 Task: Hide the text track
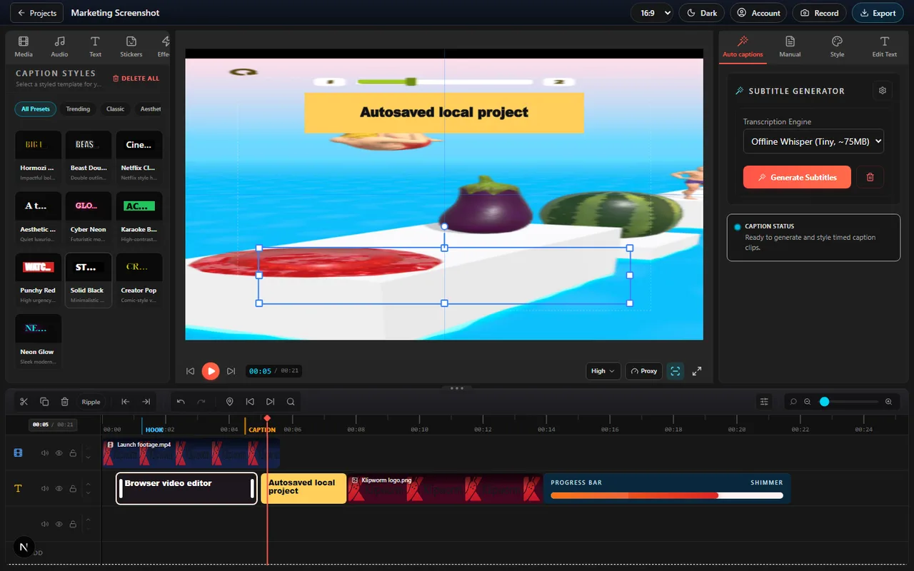pyautogui.click(x=59, y=489)
